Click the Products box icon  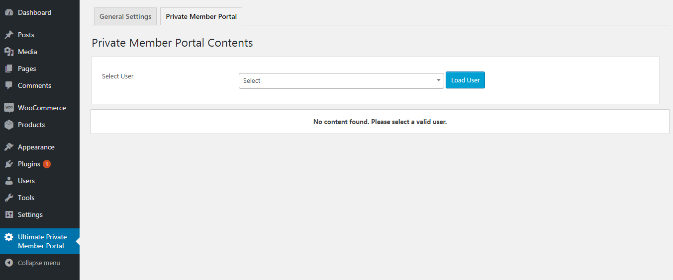[9, 125]
